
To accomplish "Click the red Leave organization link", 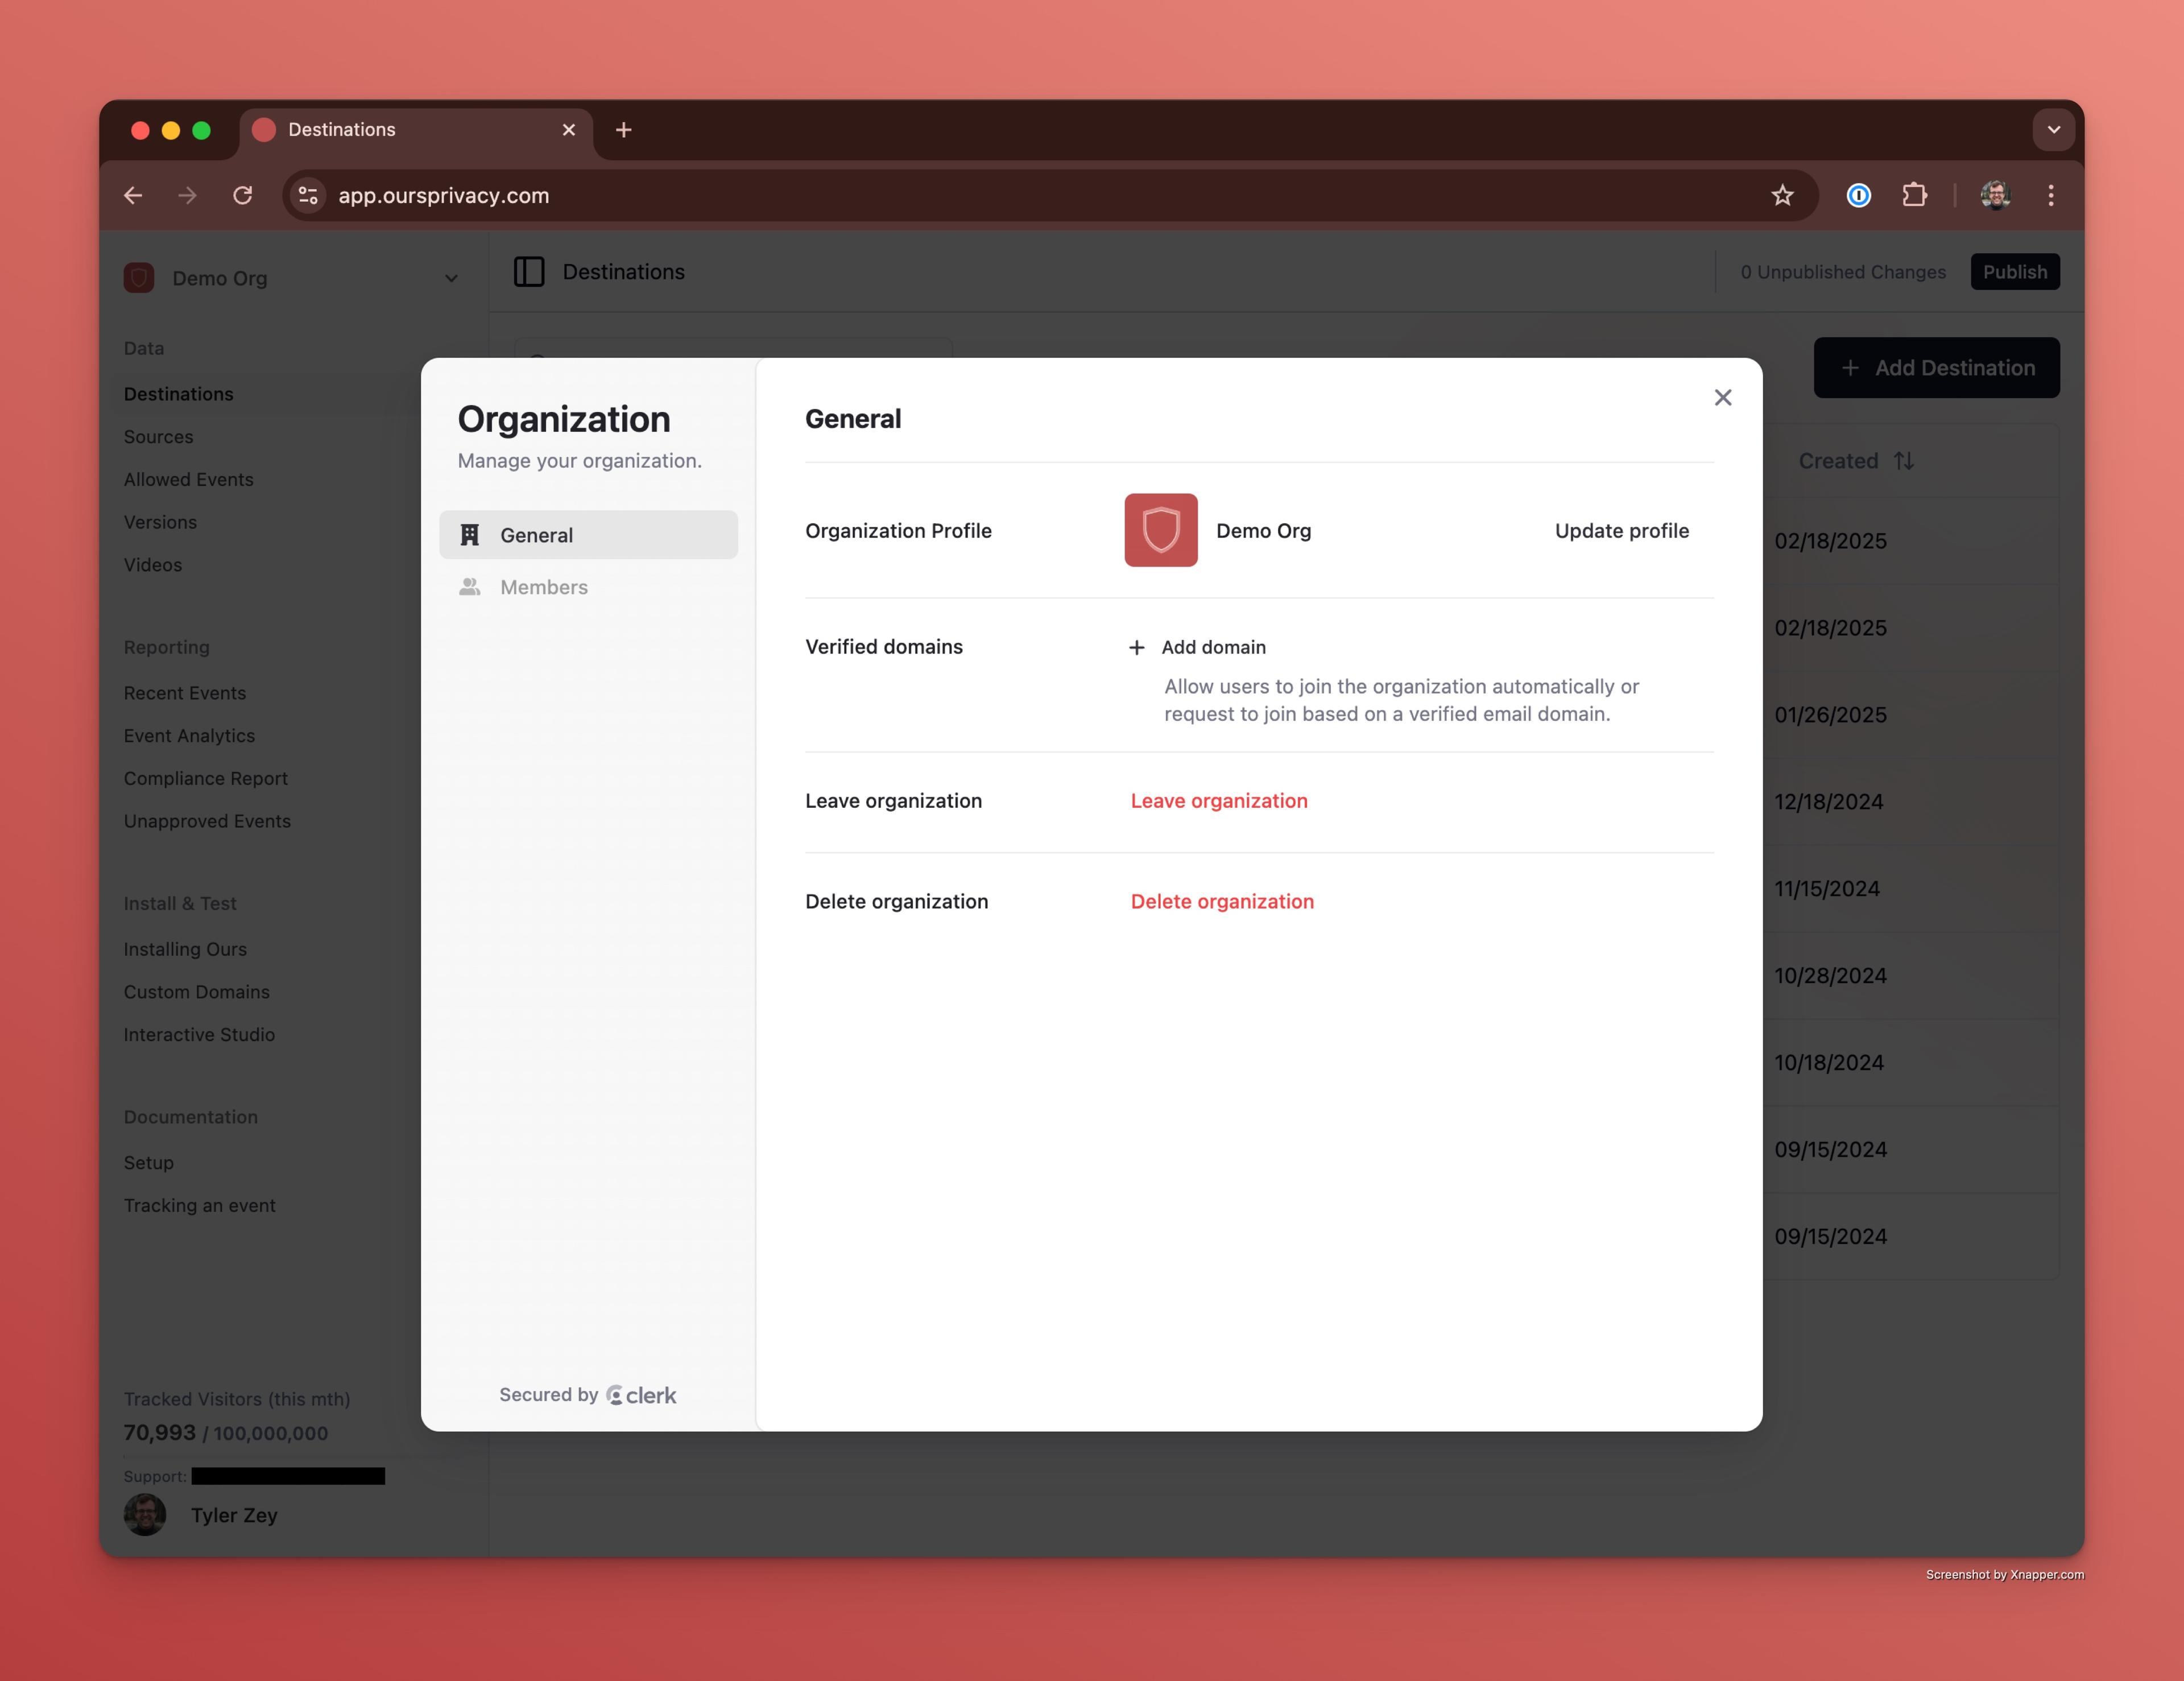I will [1218, 801].
